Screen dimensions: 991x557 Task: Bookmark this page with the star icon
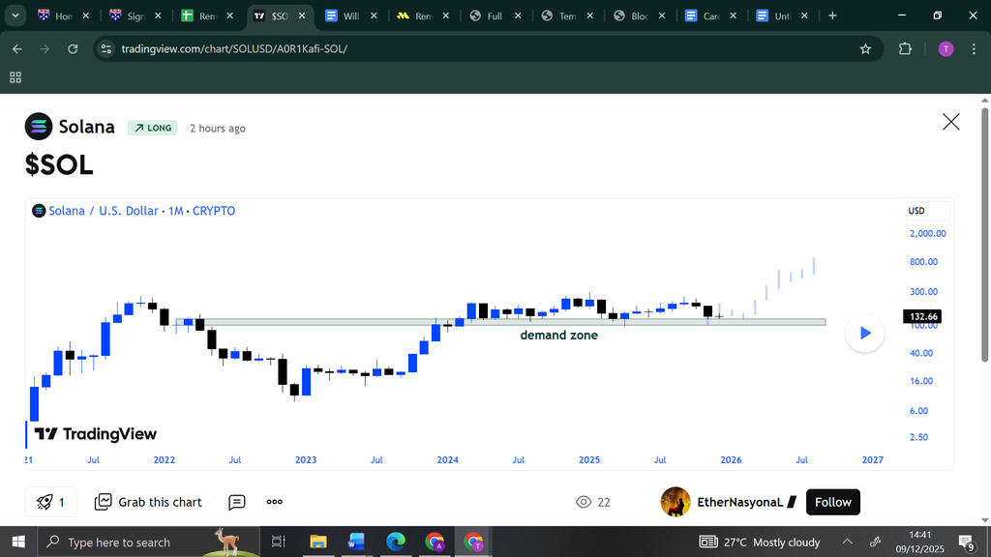865,49
